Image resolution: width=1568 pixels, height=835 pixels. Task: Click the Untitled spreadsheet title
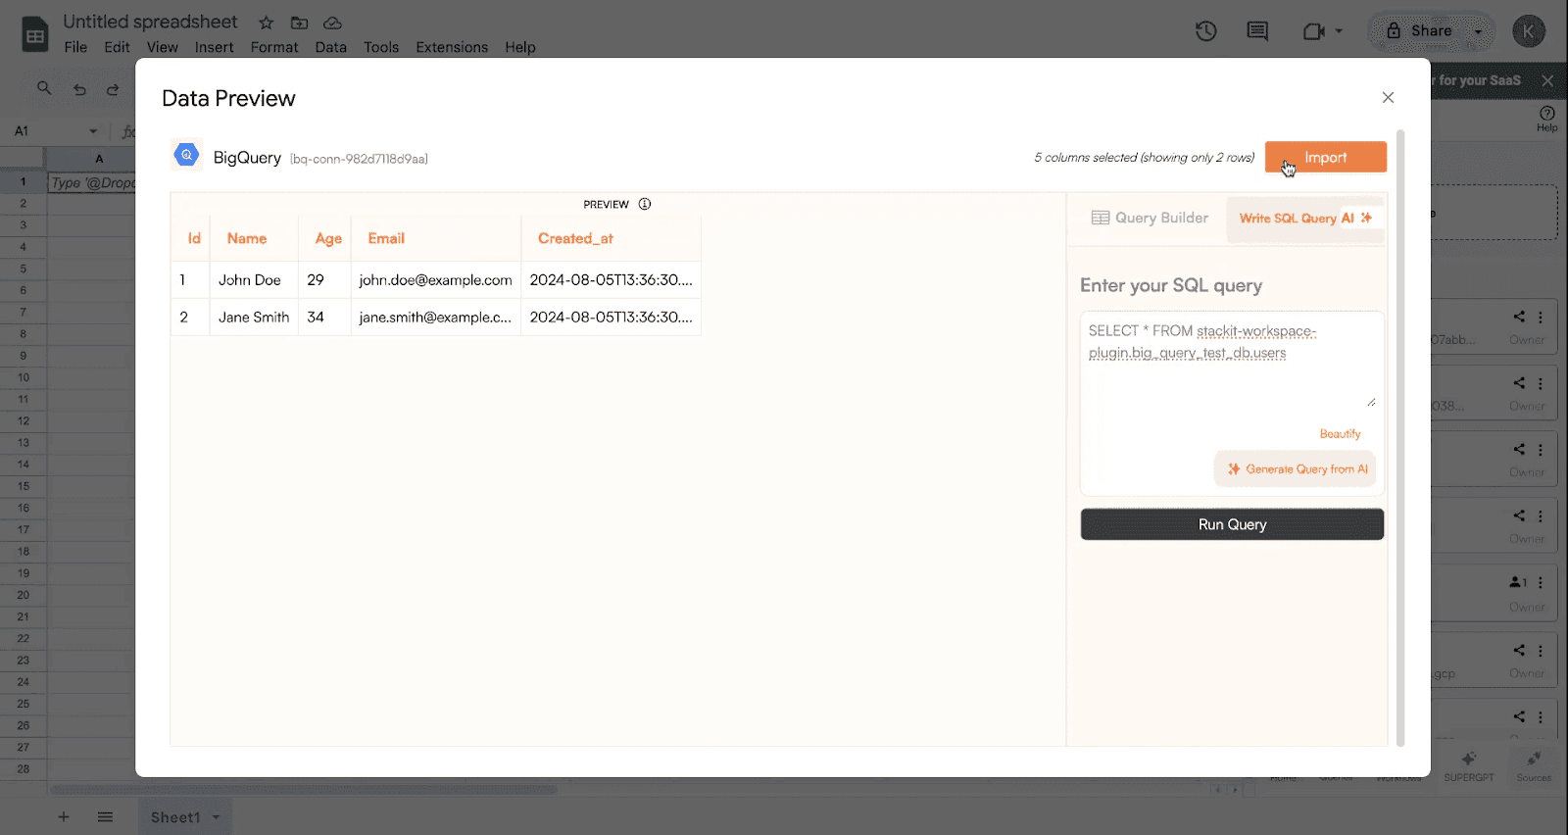150,22
